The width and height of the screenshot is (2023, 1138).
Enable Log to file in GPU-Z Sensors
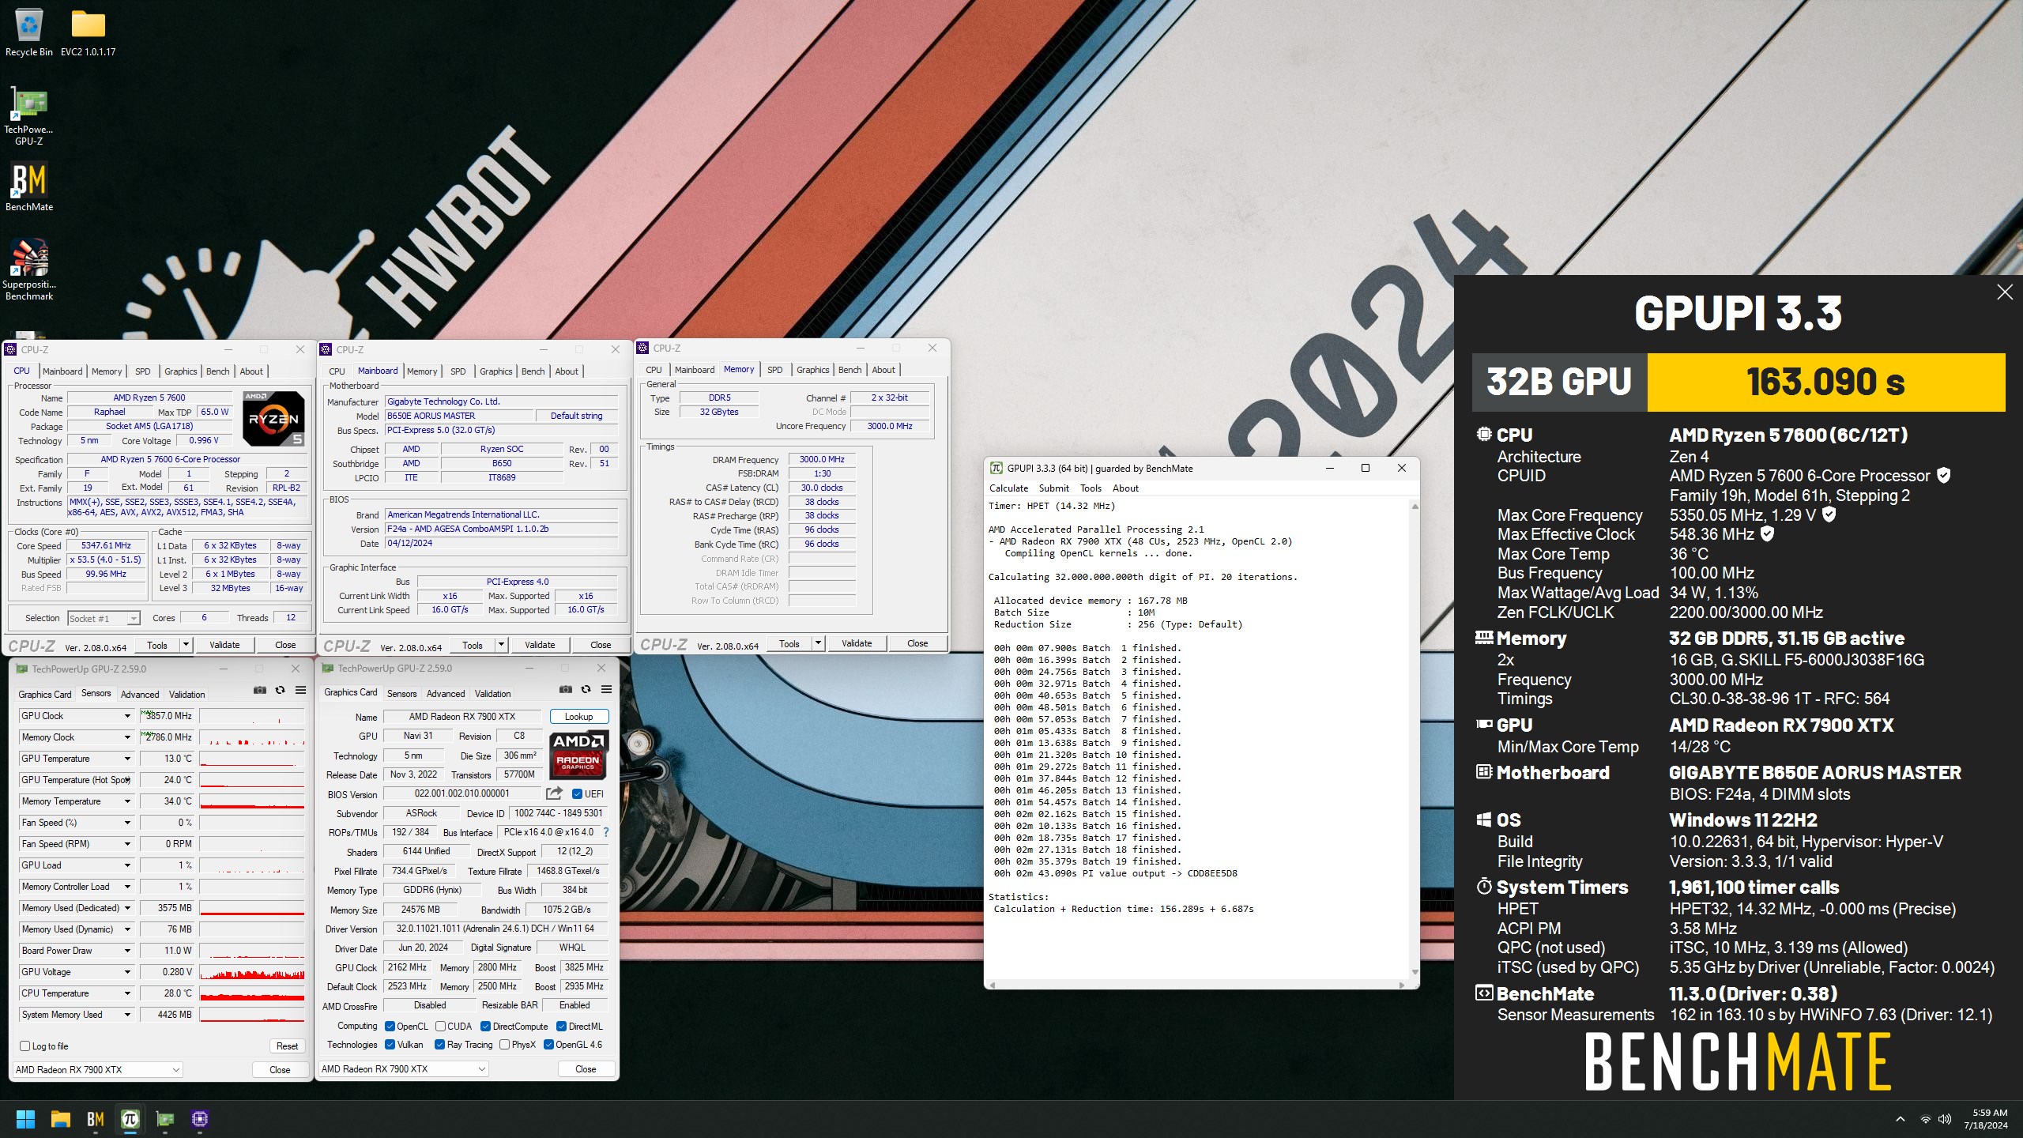pos(24,1046)
